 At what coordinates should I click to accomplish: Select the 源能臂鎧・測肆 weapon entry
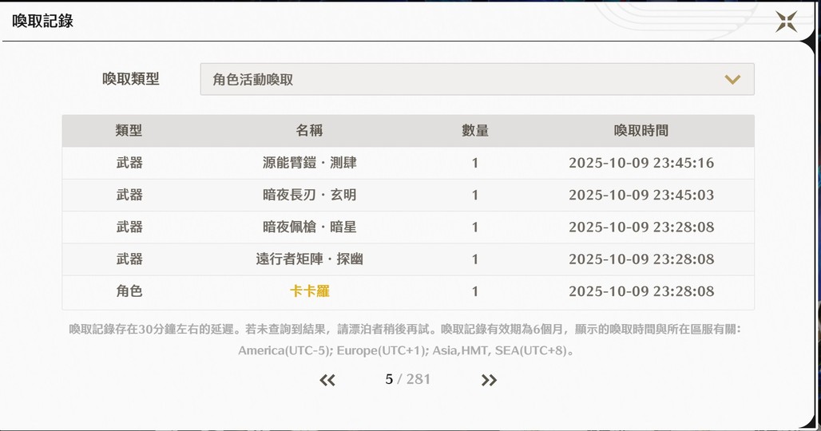(309, 163)
